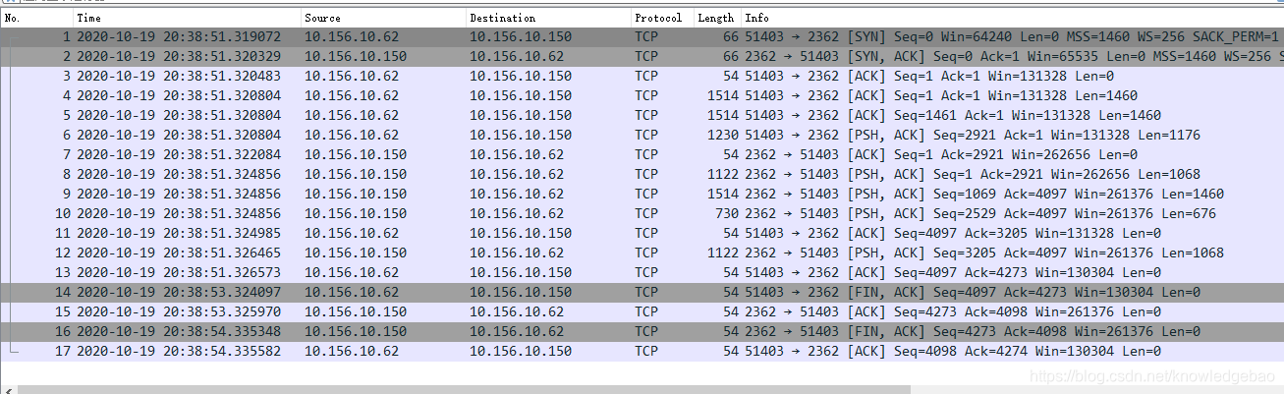Screen dimensions: 1284x394
Task: Click the horizontal scrollbar left arrow
Action: pos(7,390)
